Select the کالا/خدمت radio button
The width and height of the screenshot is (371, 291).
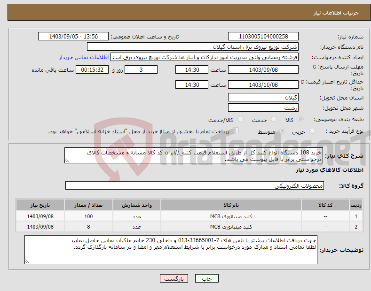point(240,119)
